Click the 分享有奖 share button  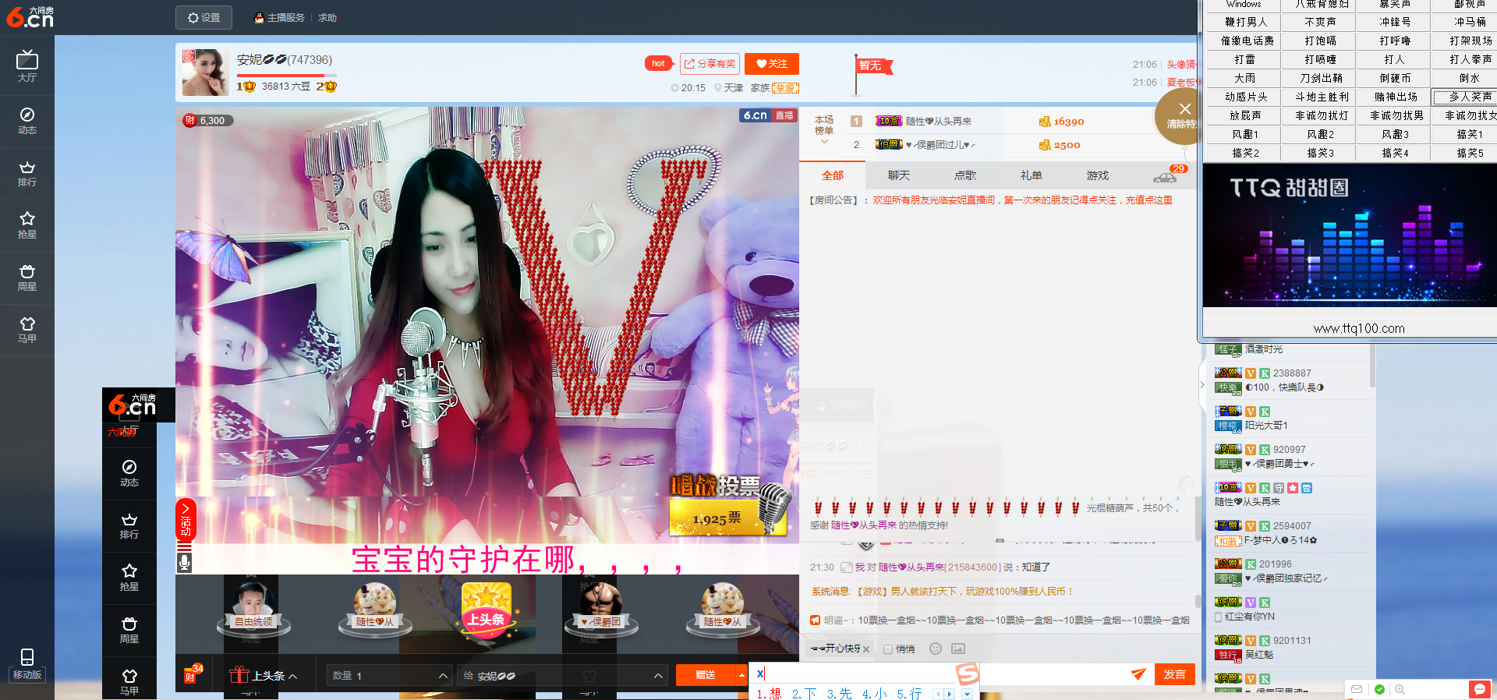click(x=710, y=64)
